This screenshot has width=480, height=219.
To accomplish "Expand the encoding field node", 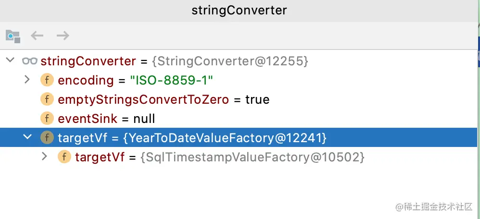I will point(27,80).
